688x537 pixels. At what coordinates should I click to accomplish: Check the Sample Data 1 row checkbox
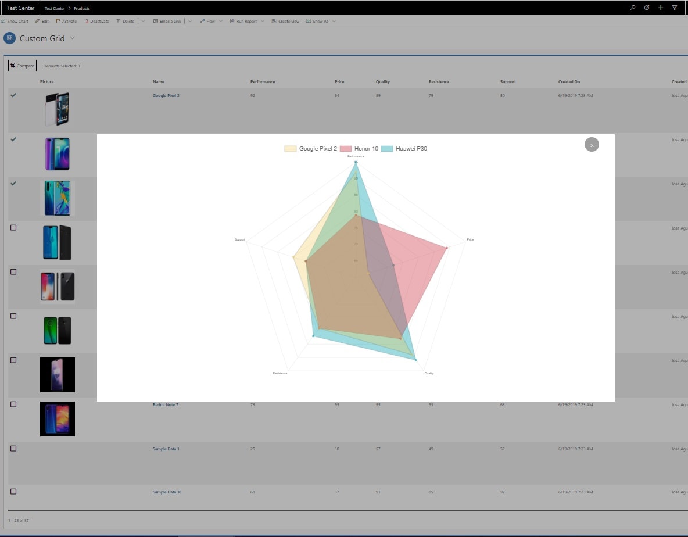coord(13,449)
